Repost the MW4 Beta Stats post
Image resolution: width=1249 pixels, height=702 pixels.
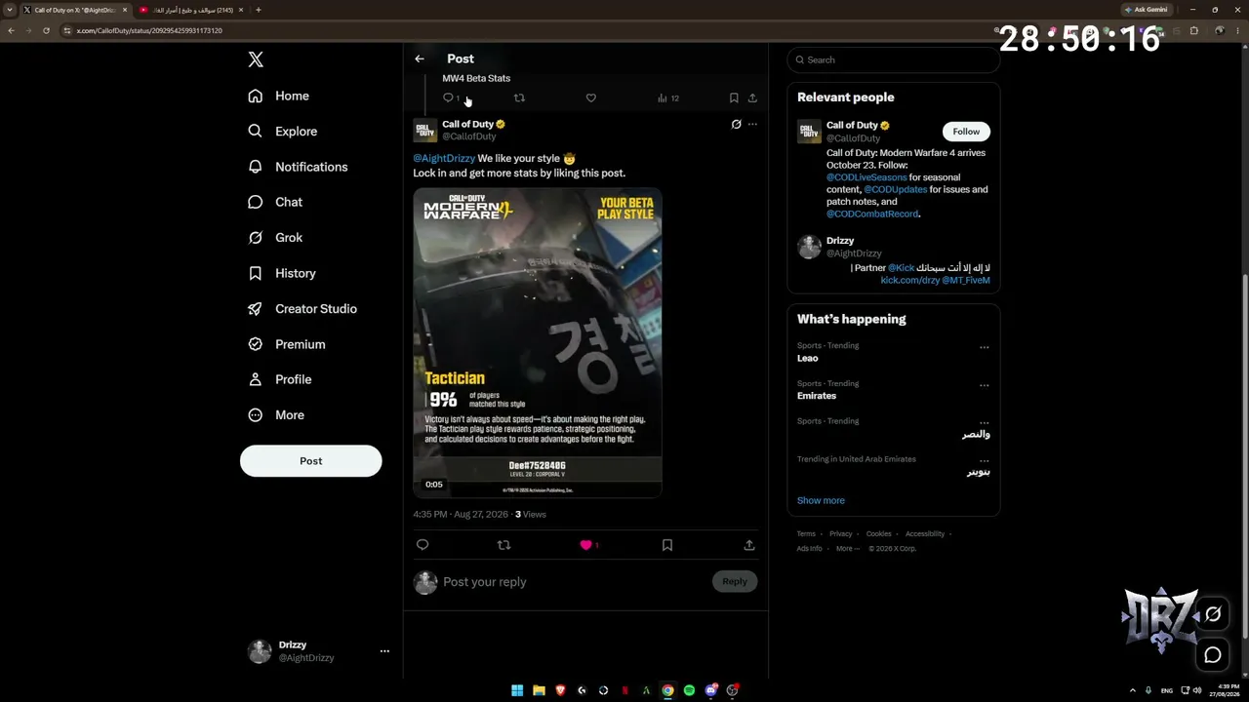pyautogui.click(x=519, y=97)
